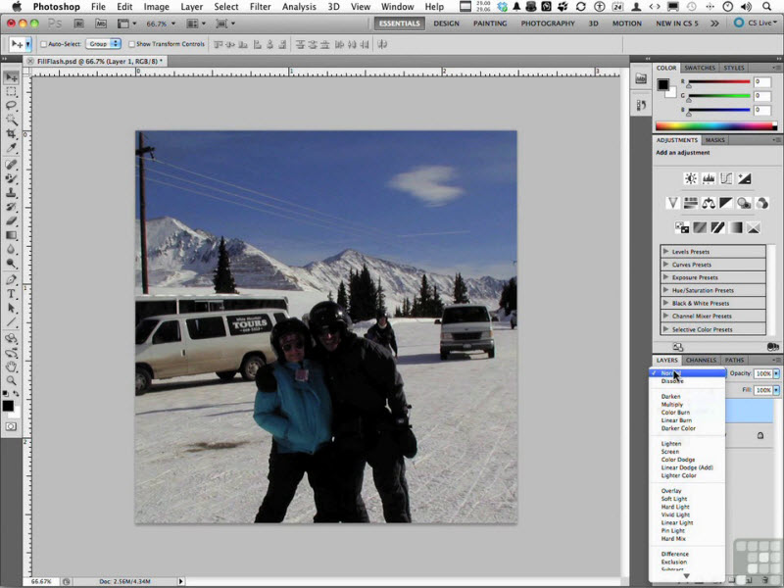The height and width of the screenshot is (588, 784).
Task: Pick a color from spectrum ramp
Action: pyautogui.click(x=716, y=126)
